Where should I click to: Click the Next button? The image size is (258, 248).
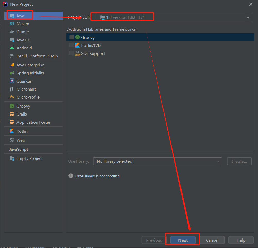click(183, 240)
